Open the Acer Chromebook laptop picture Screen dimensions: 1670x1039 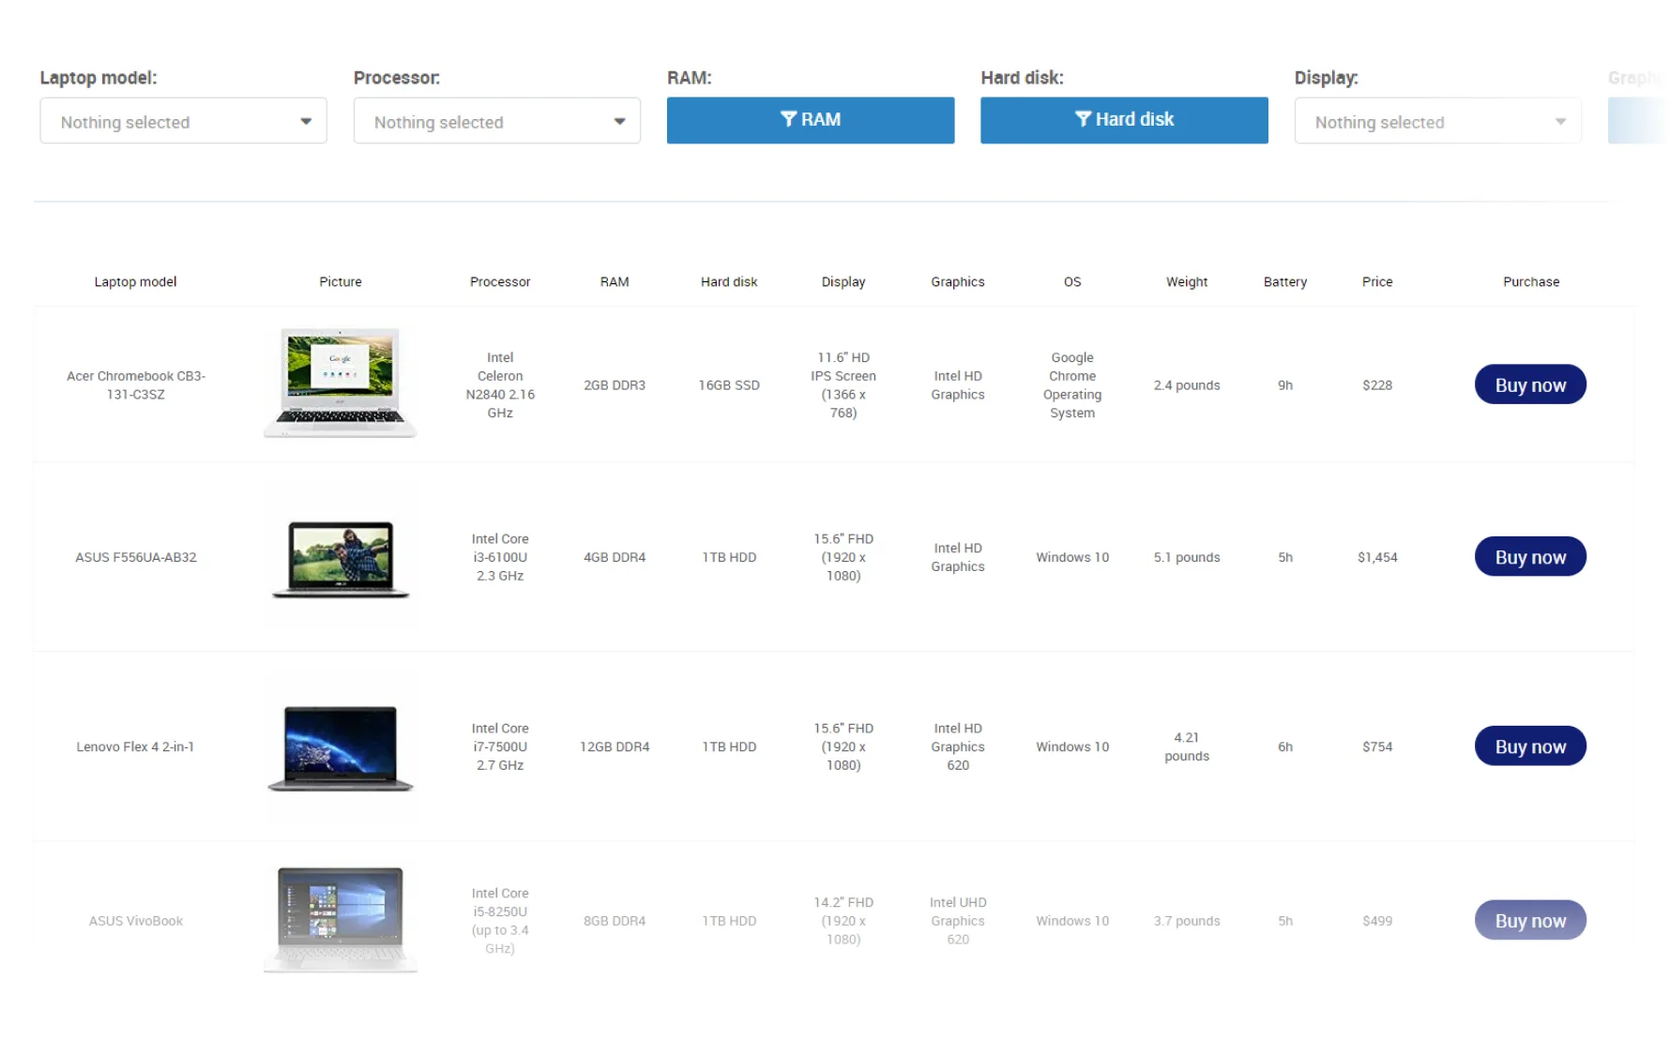click(x=341, y=383)
